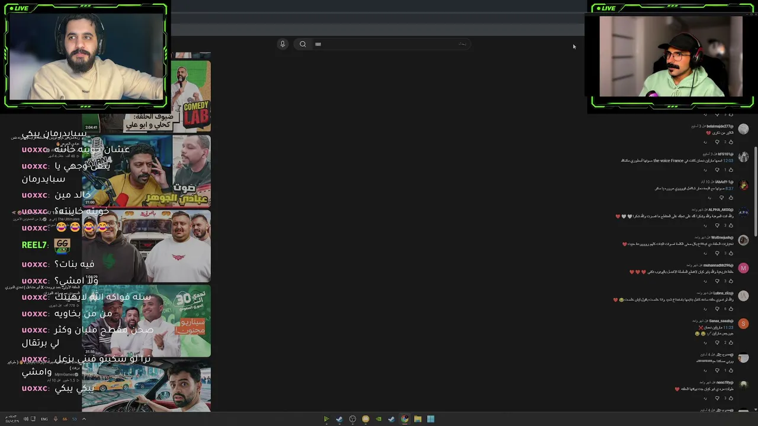
Task: Show hidden system tray icons
Action: [x=83, y=419]
